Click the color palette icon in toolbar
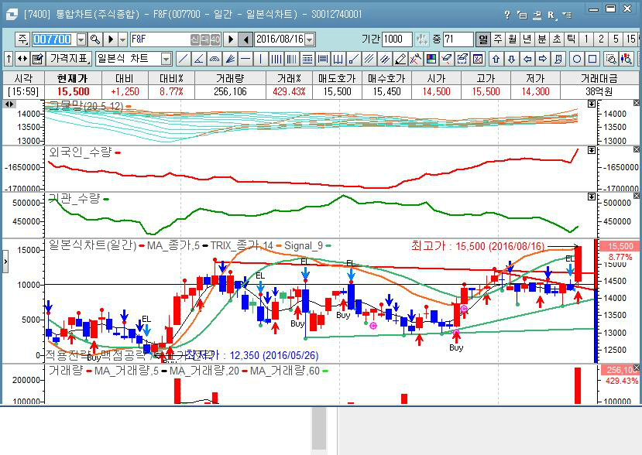This screenshot has height=455, width=642. 431,59
